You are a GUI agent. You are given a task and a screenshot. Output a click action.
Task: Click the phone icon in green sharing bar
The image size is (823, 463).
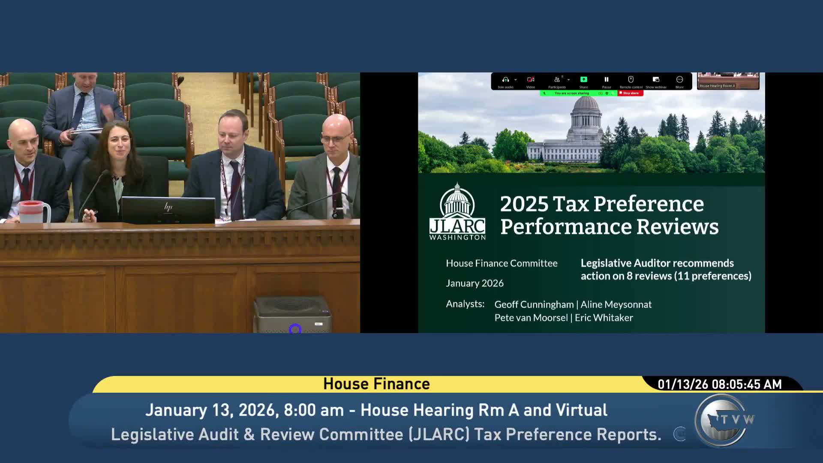(544, 93)
